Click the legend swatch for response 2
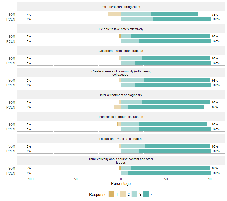 coord(123,194)
